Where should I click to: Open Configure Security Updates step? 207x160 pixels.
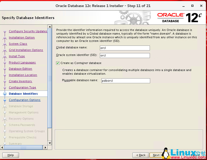28,31
